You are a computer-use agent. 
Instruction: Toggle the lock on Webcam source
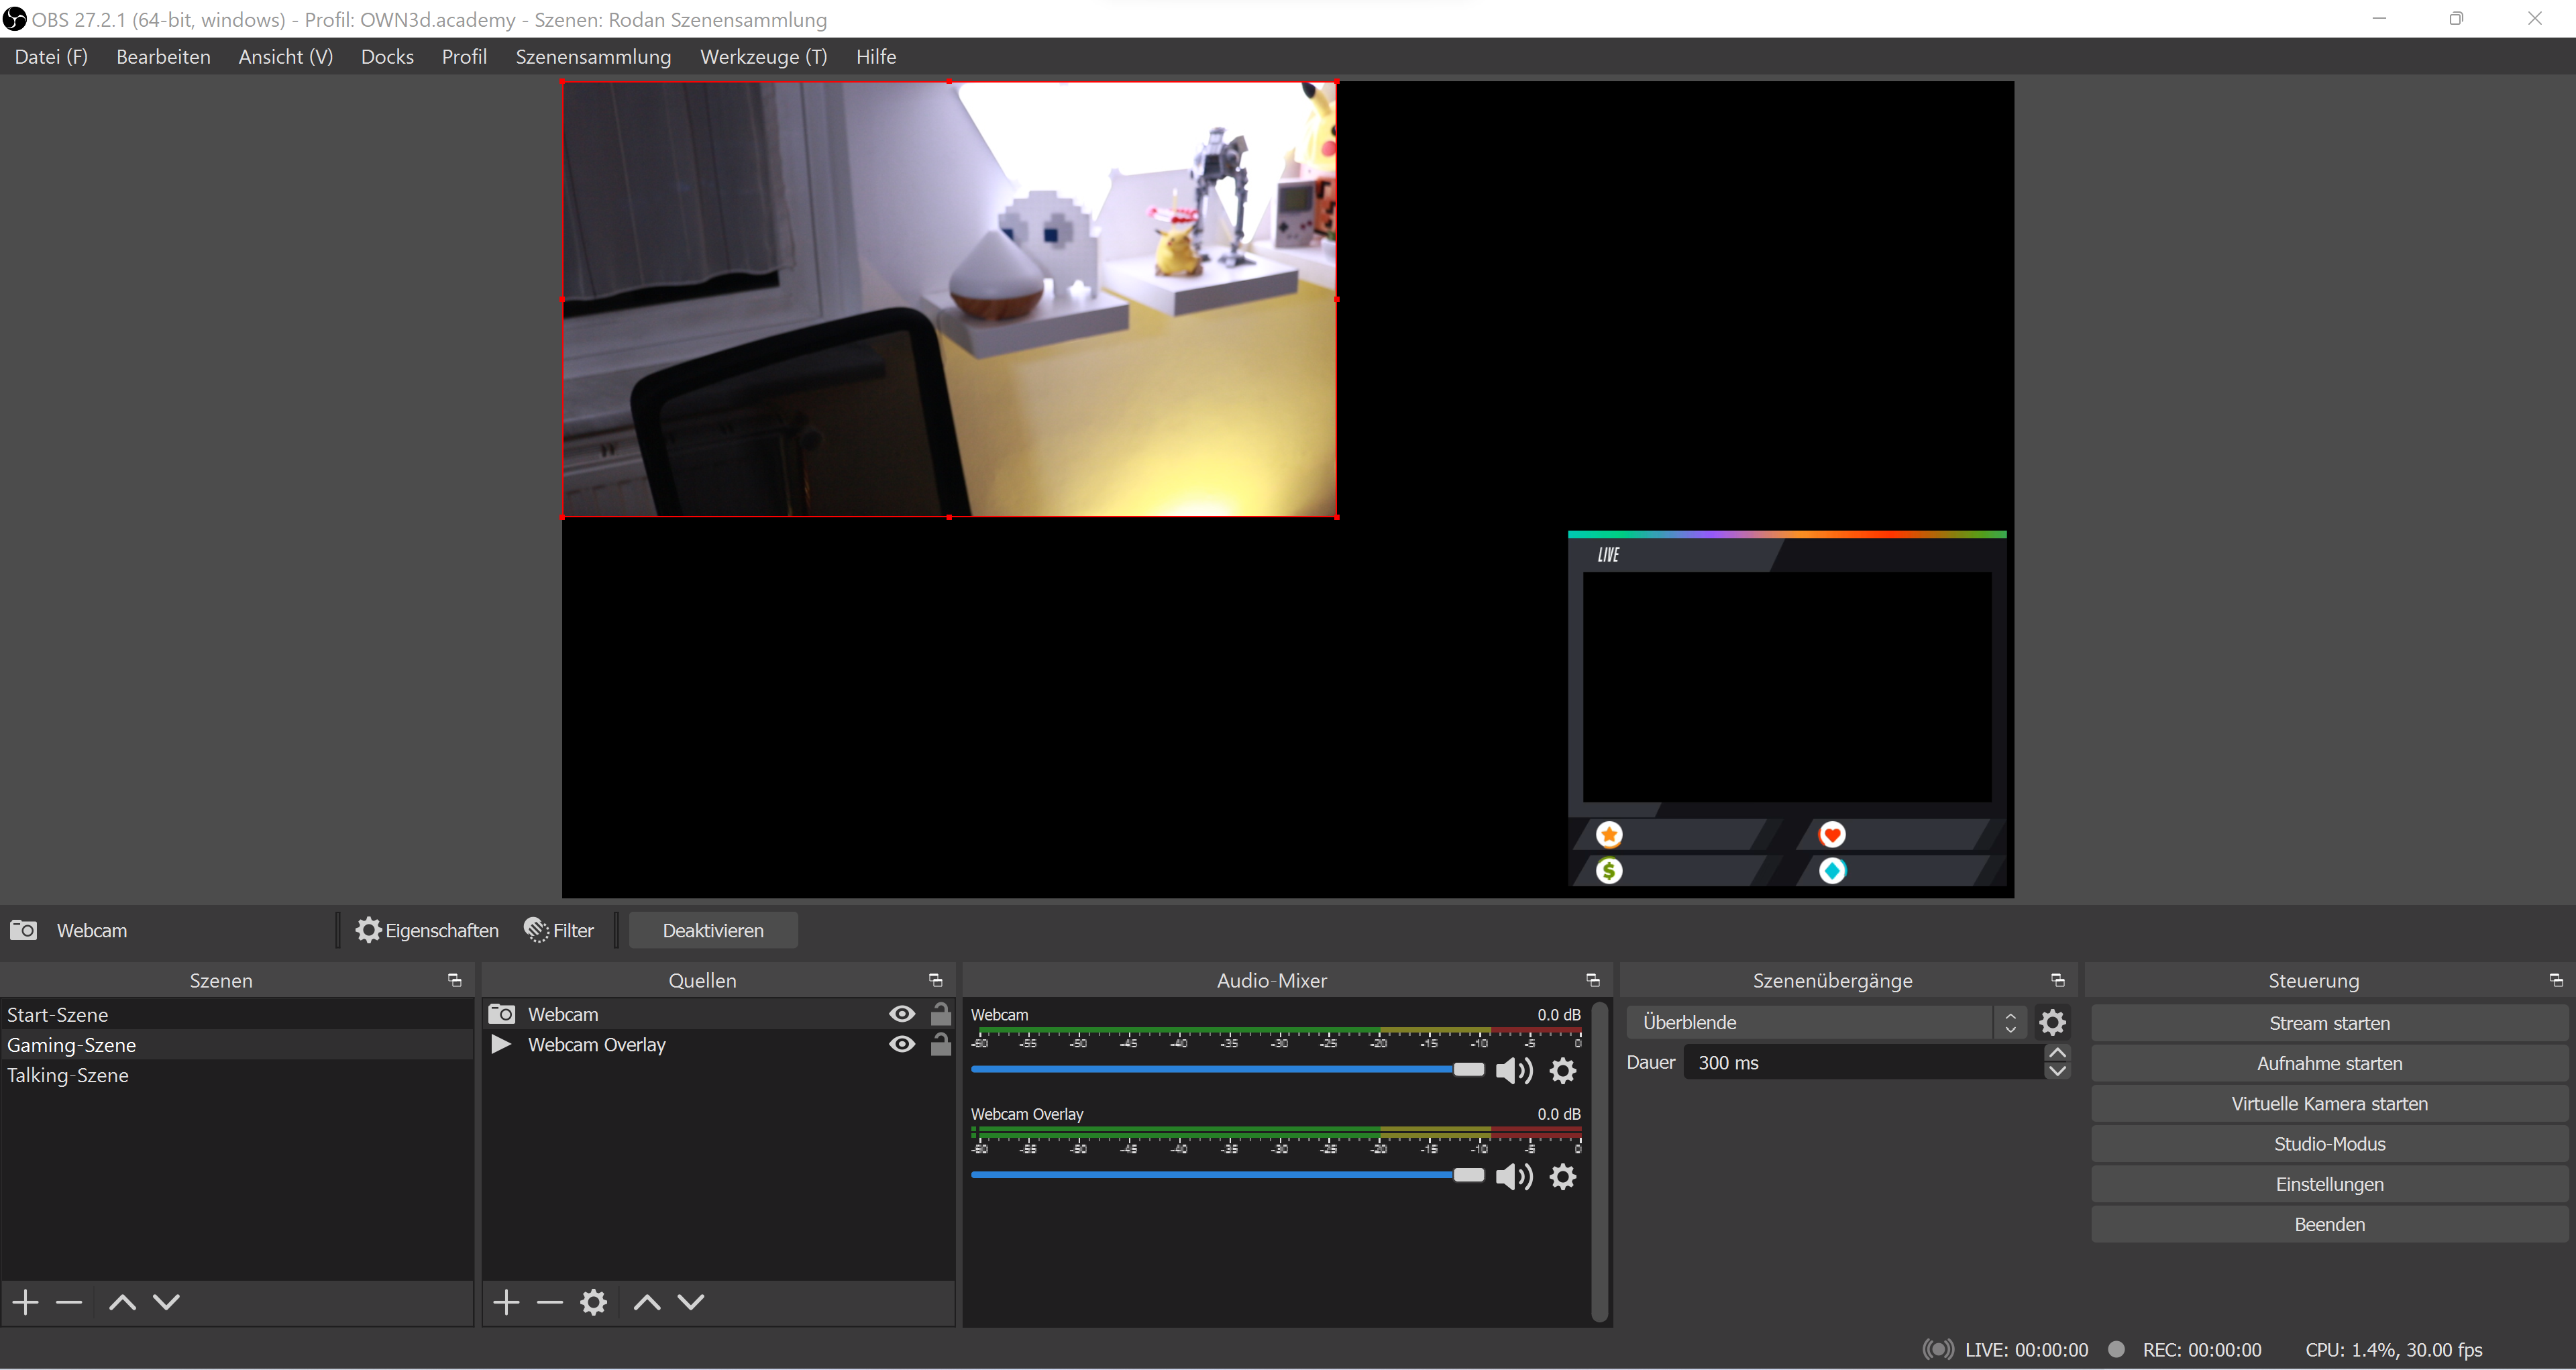[x=941, y=1014]
